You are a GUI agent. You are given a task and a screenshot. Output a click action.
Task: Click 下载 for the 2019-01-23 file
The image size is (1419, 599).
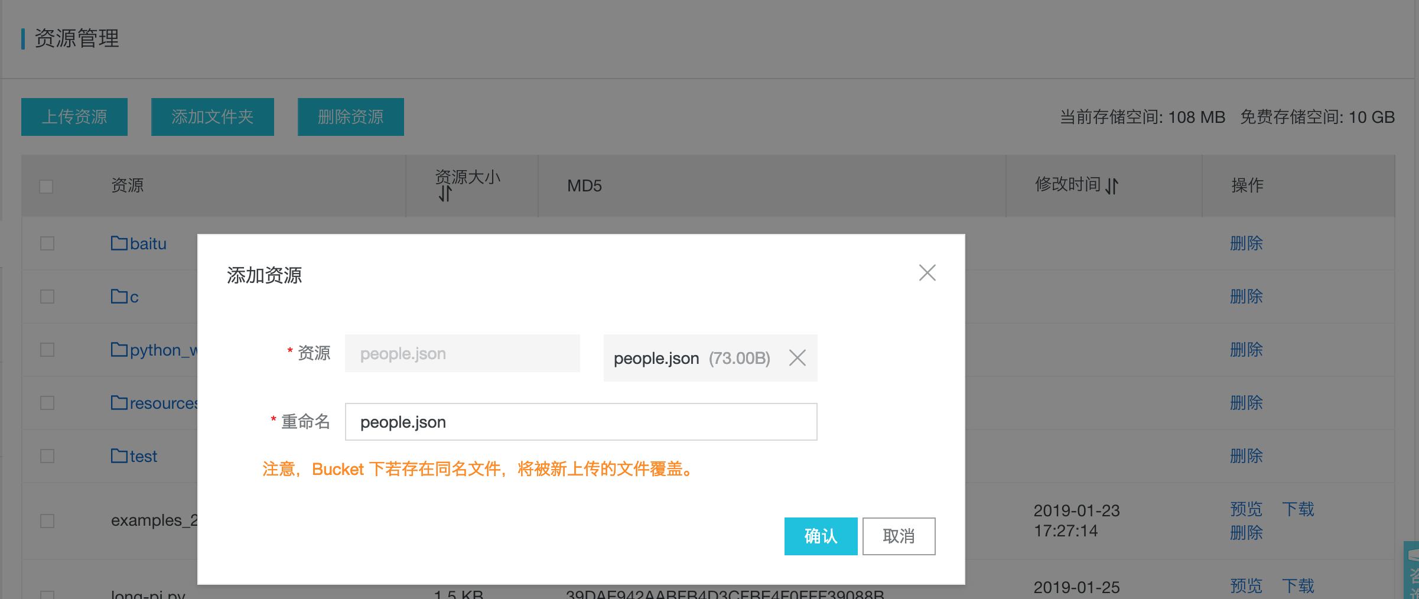(1298, 509)
